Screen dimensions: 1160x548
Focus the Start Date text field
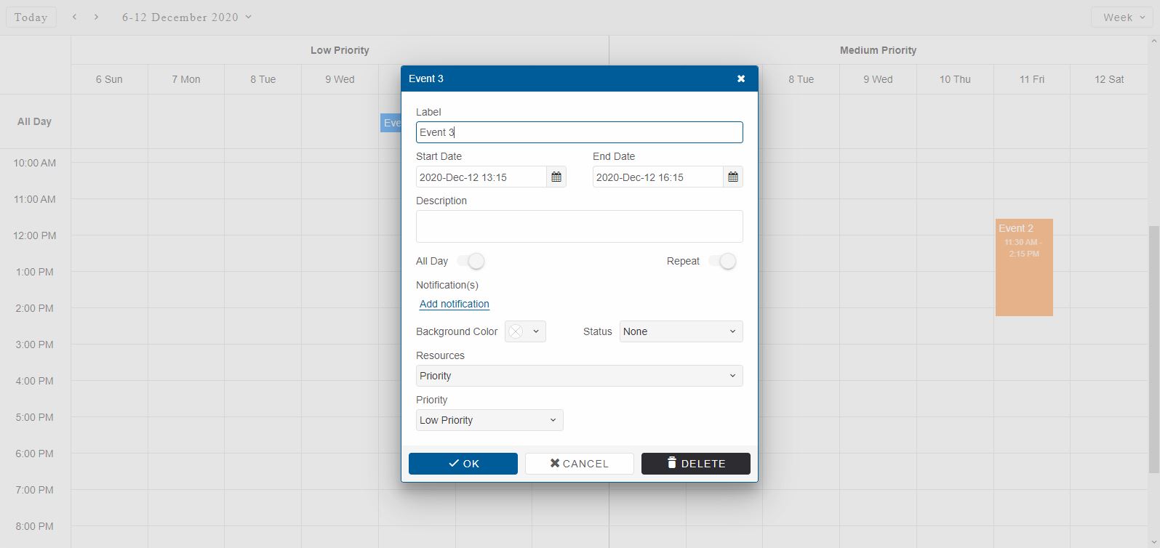pyautogui.click(x=481, y=177)
